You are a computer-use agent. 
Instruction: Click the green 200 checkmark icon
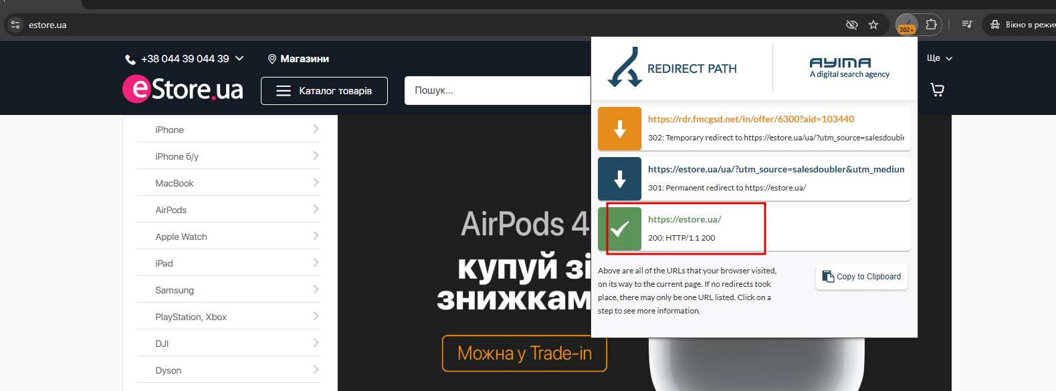(x=619, y=229)
